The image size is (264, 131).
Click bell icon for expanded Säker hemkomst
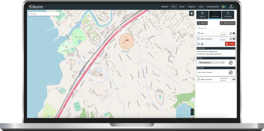click(231, 39)
